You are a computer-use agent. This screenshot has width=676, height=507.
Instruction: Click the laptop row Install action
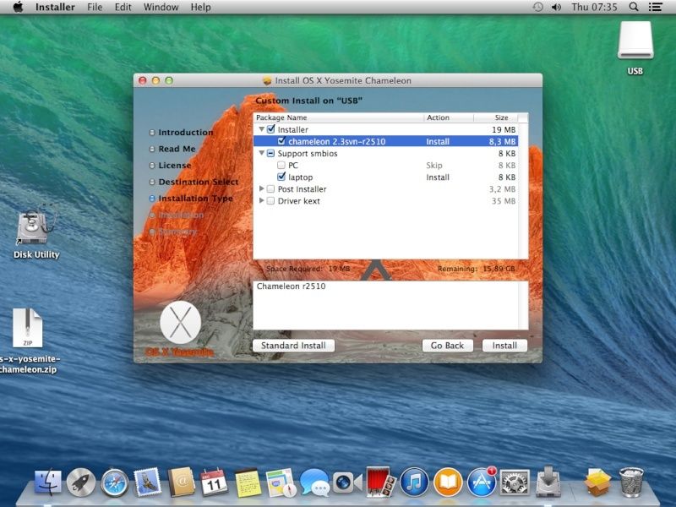click(x=438, y=177)
